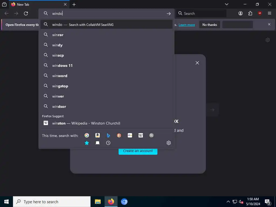Open the blue circular browser taskbar icon
276x207 pixels.
coord(124,202)
